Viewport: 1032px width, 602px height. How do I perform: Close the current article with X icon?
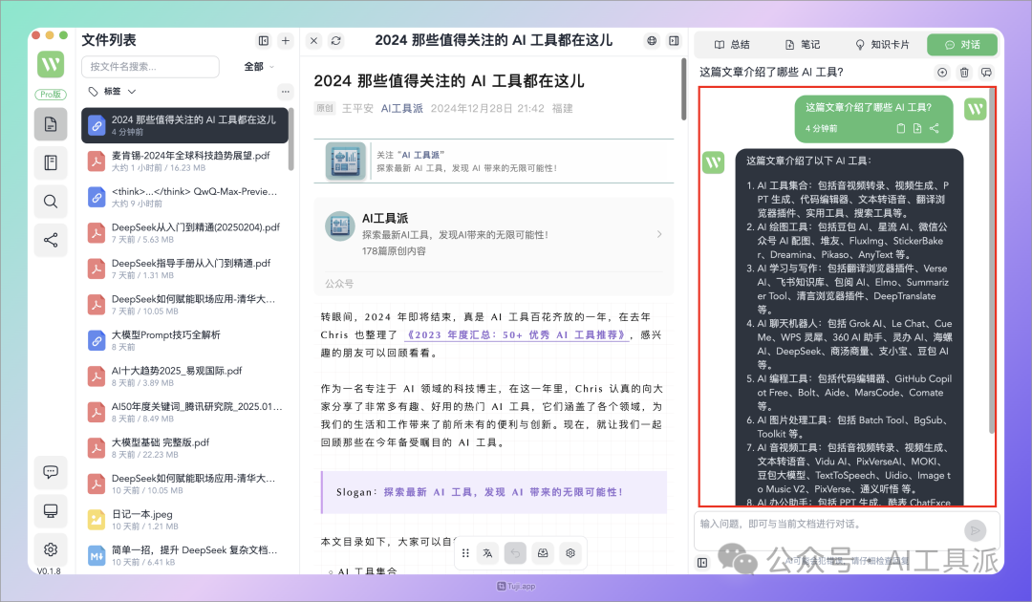314,41
